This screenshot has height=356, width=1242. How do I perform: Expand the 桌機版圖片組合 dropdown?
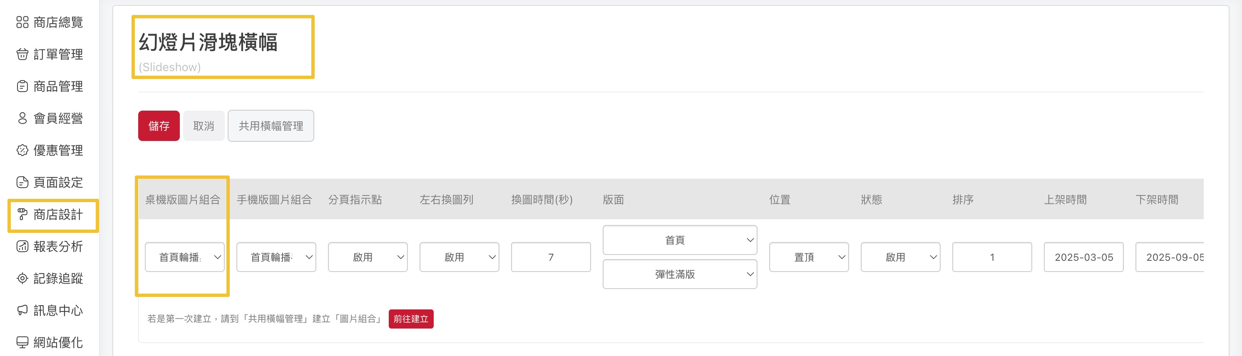[185, 257]
